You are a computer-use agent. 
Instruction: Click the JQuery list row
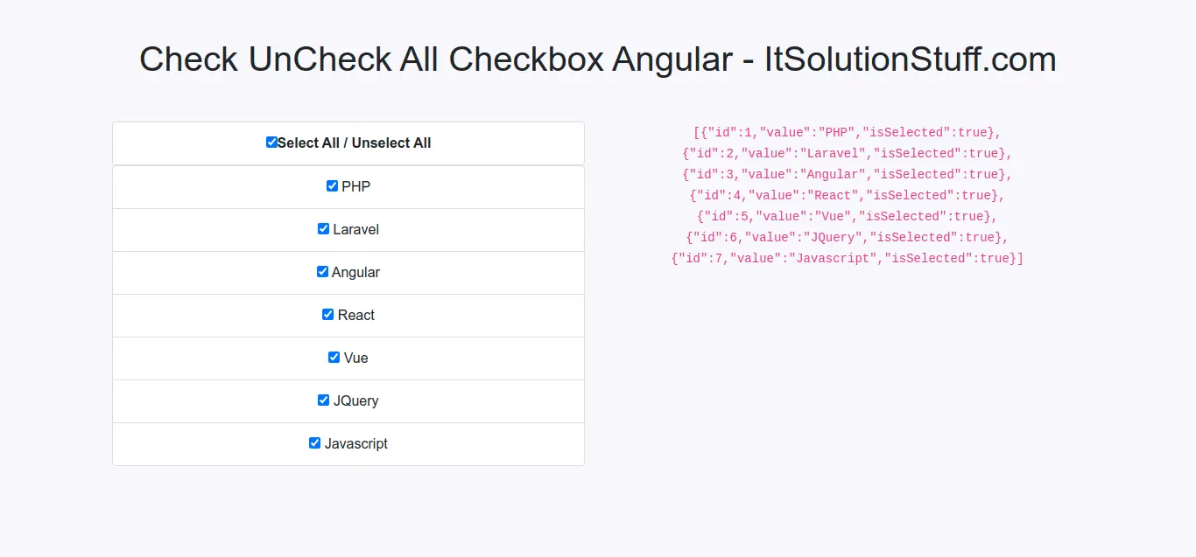[x=348, y=400]
